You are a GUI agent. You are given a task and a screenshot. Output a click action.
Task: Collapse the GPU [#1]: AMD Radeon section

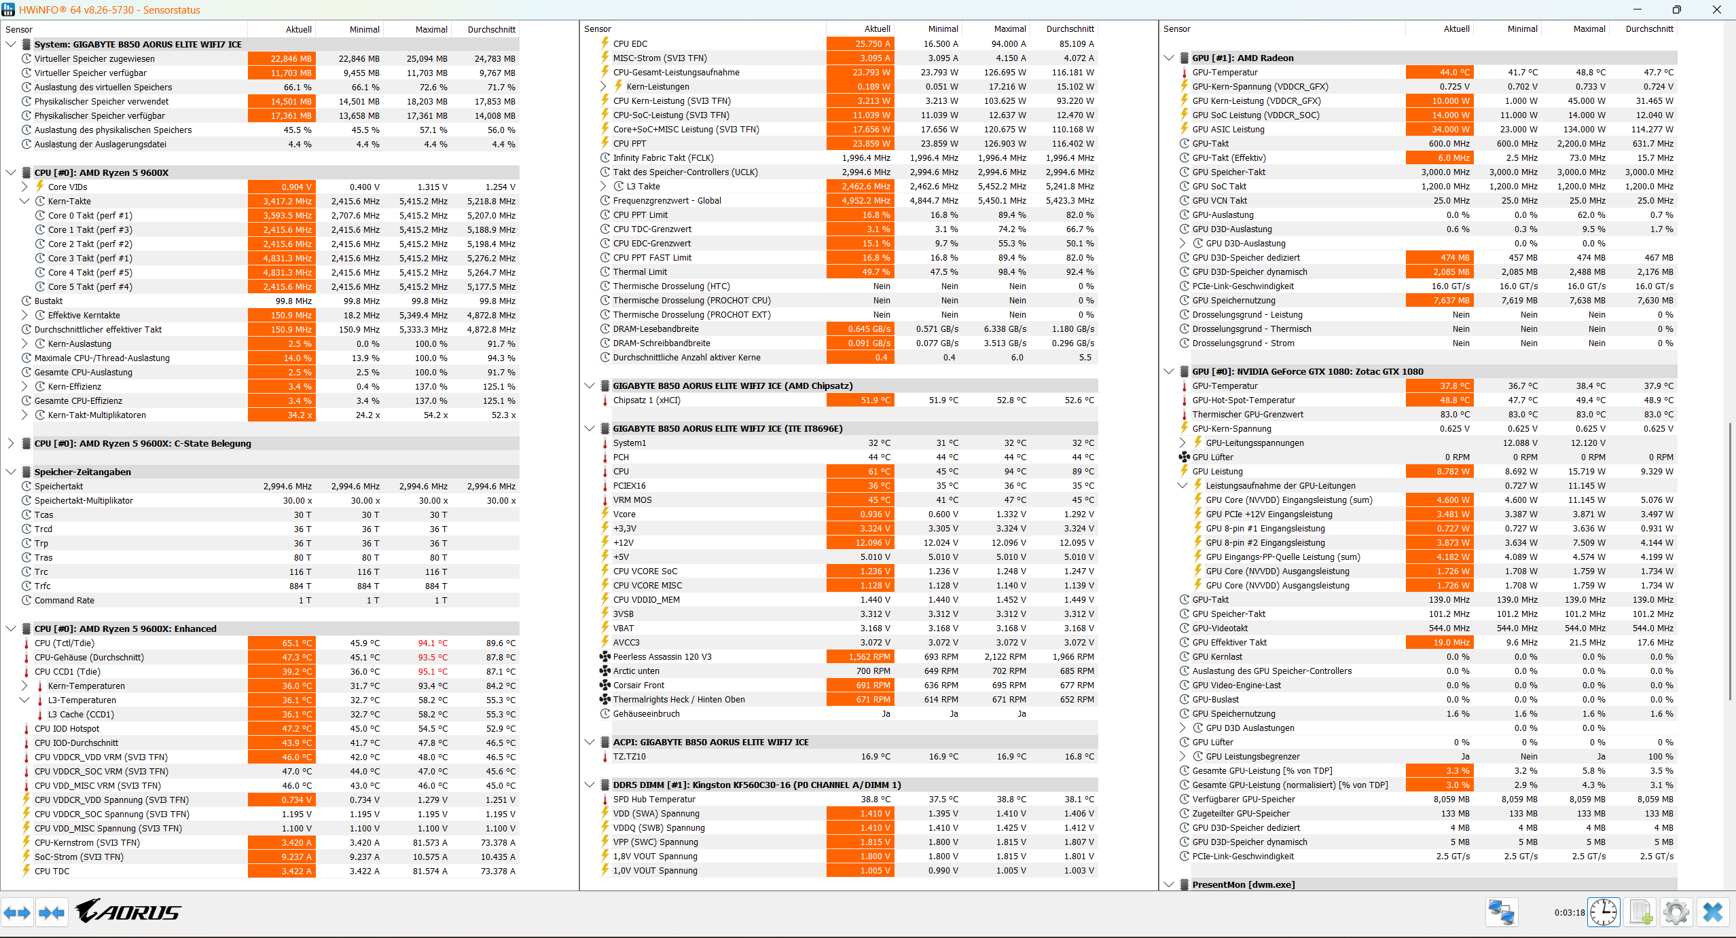coord(1168,58)
